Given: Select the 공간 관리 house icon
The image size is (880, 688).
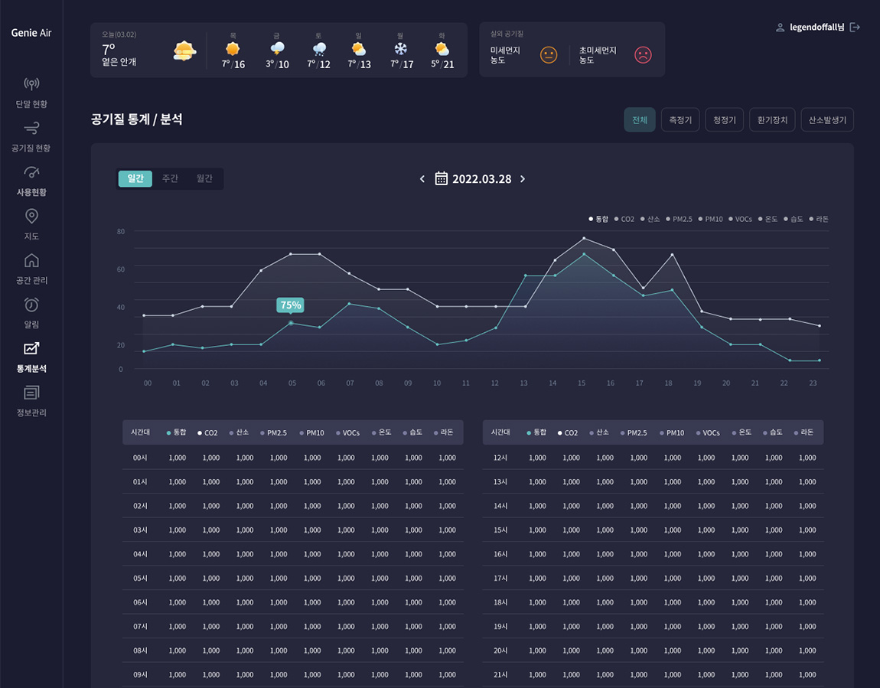Looking at the screenshot, I should (x=31, y=261).
